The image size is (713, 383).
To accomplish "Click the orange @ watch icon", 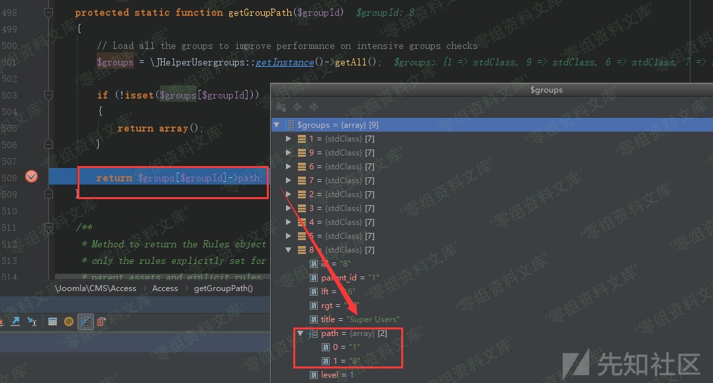I will point(69,322).
